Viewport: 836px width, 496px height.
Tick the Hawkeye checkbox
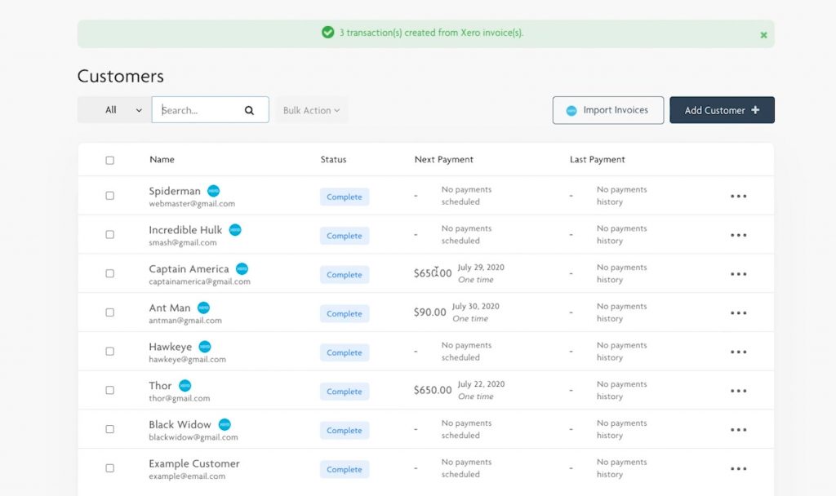pos(110,351)
